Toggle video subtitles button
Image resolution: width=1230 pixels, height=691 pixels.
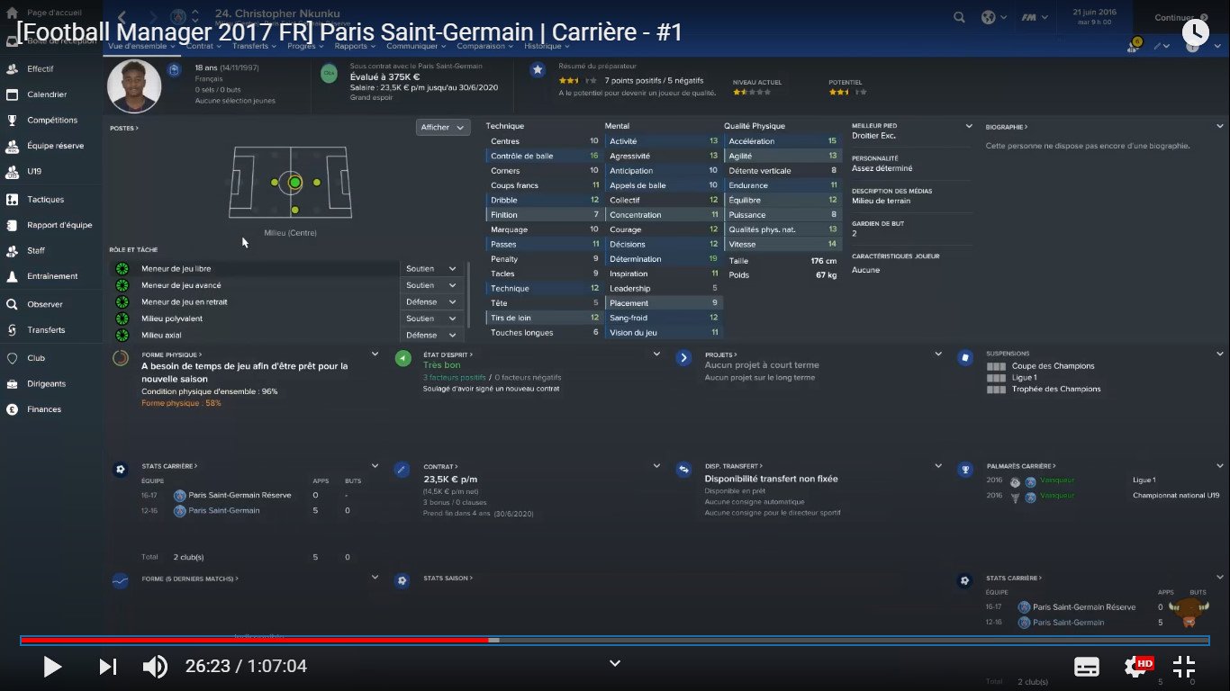1087,667
